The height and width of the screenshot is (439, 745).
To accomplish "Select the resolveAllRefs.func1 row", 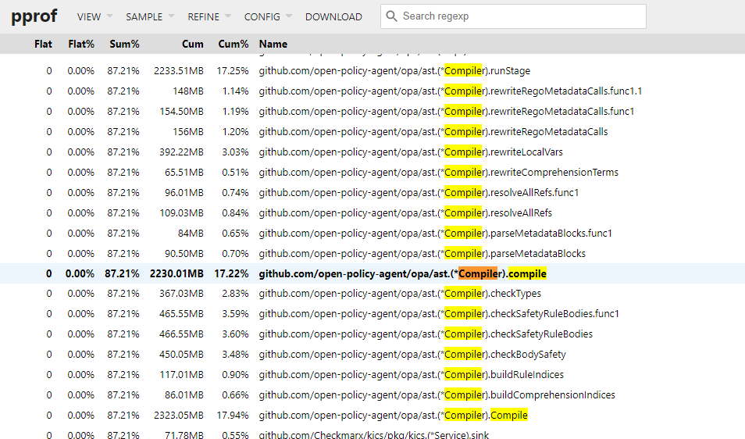I will click(372, 192).
